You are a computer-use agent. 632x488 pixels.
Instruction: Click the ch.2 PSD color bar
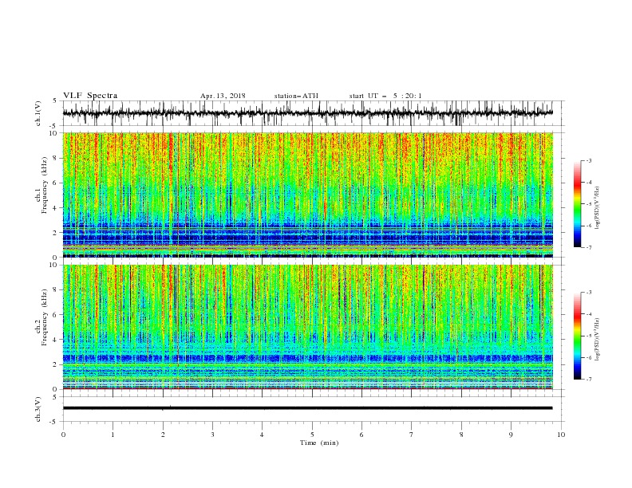point(577,336)
